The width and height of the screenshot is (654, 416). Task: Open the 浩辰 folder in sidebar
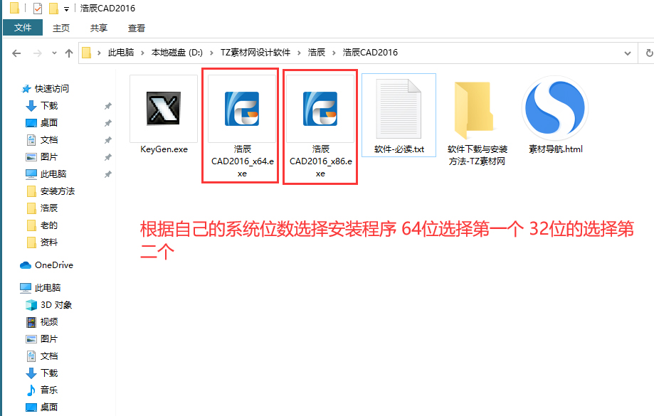pyautogui.click(x=49, y=208)
